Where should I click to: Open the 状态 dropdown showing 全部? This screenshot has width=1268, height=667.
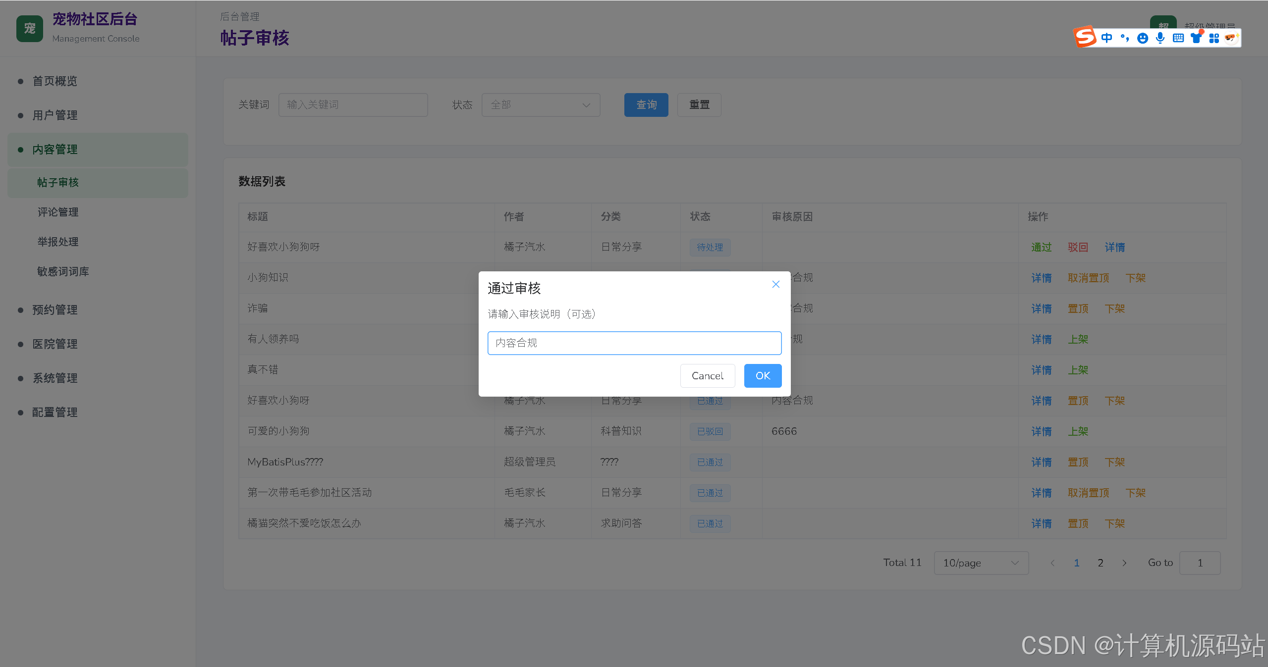tap(541, 105)
